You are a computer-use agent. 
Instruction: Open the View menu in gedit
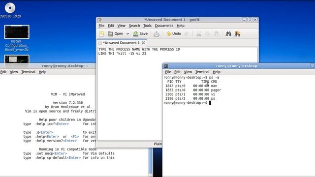[122, 26]
